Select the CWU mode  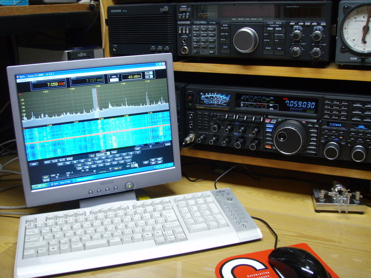coord(100,163)
